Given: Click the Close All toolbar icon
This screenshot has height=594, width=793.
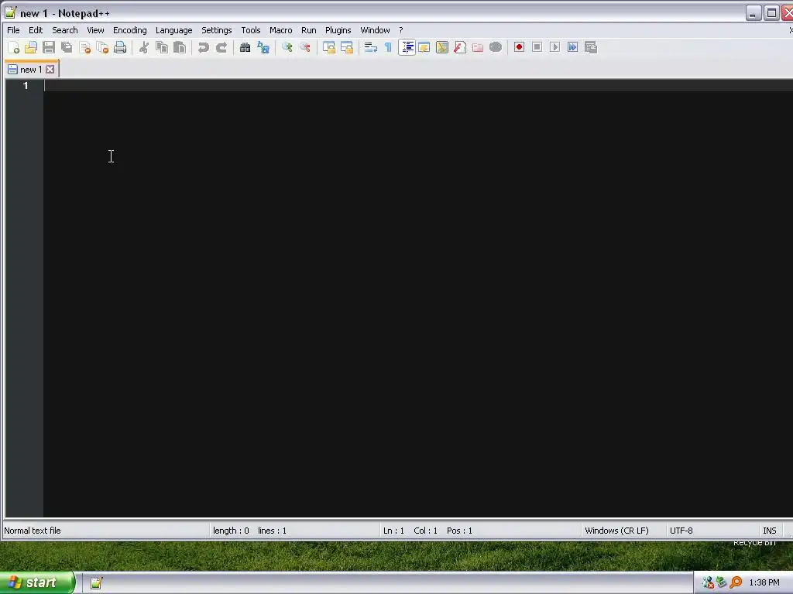Looking at the screenshot, I should [x=103, y=47].
